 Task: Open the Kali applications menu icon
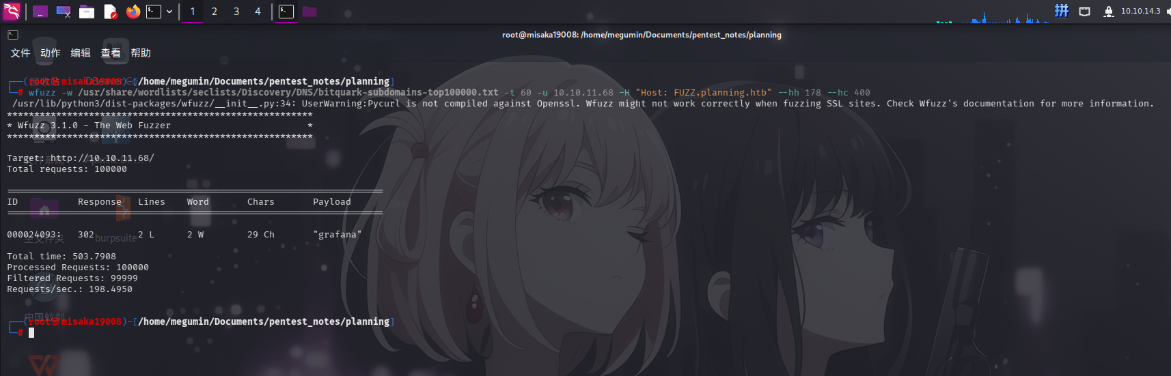pos(12,11)
